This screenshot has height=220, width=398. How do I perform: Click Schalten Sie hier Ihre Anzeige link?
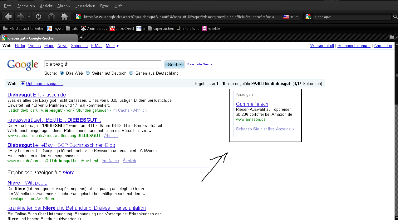tap(265, 129)
